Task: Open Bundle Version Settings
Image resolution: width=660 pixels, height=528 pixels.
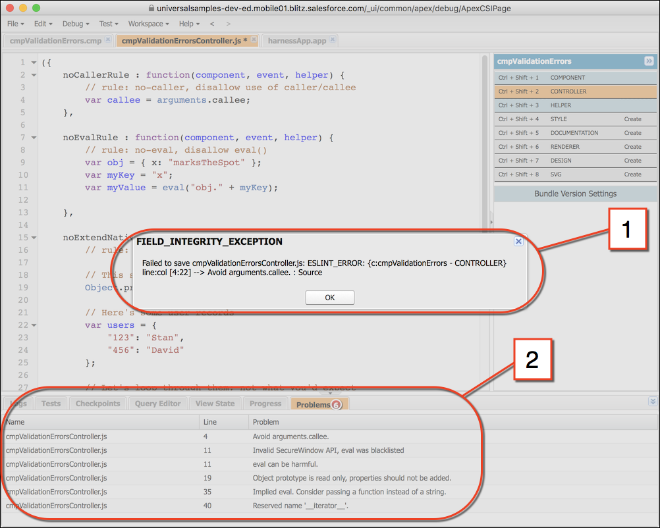Action: pos(576,194)
